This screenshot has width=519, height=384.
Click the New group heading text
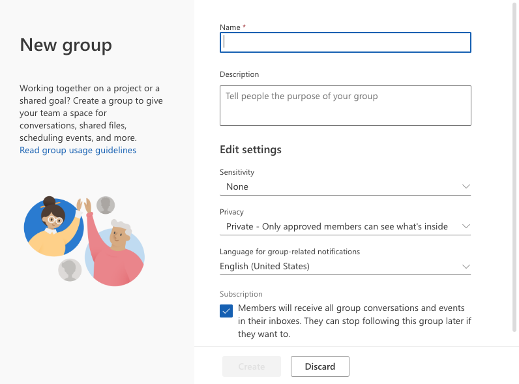[66, 45]
